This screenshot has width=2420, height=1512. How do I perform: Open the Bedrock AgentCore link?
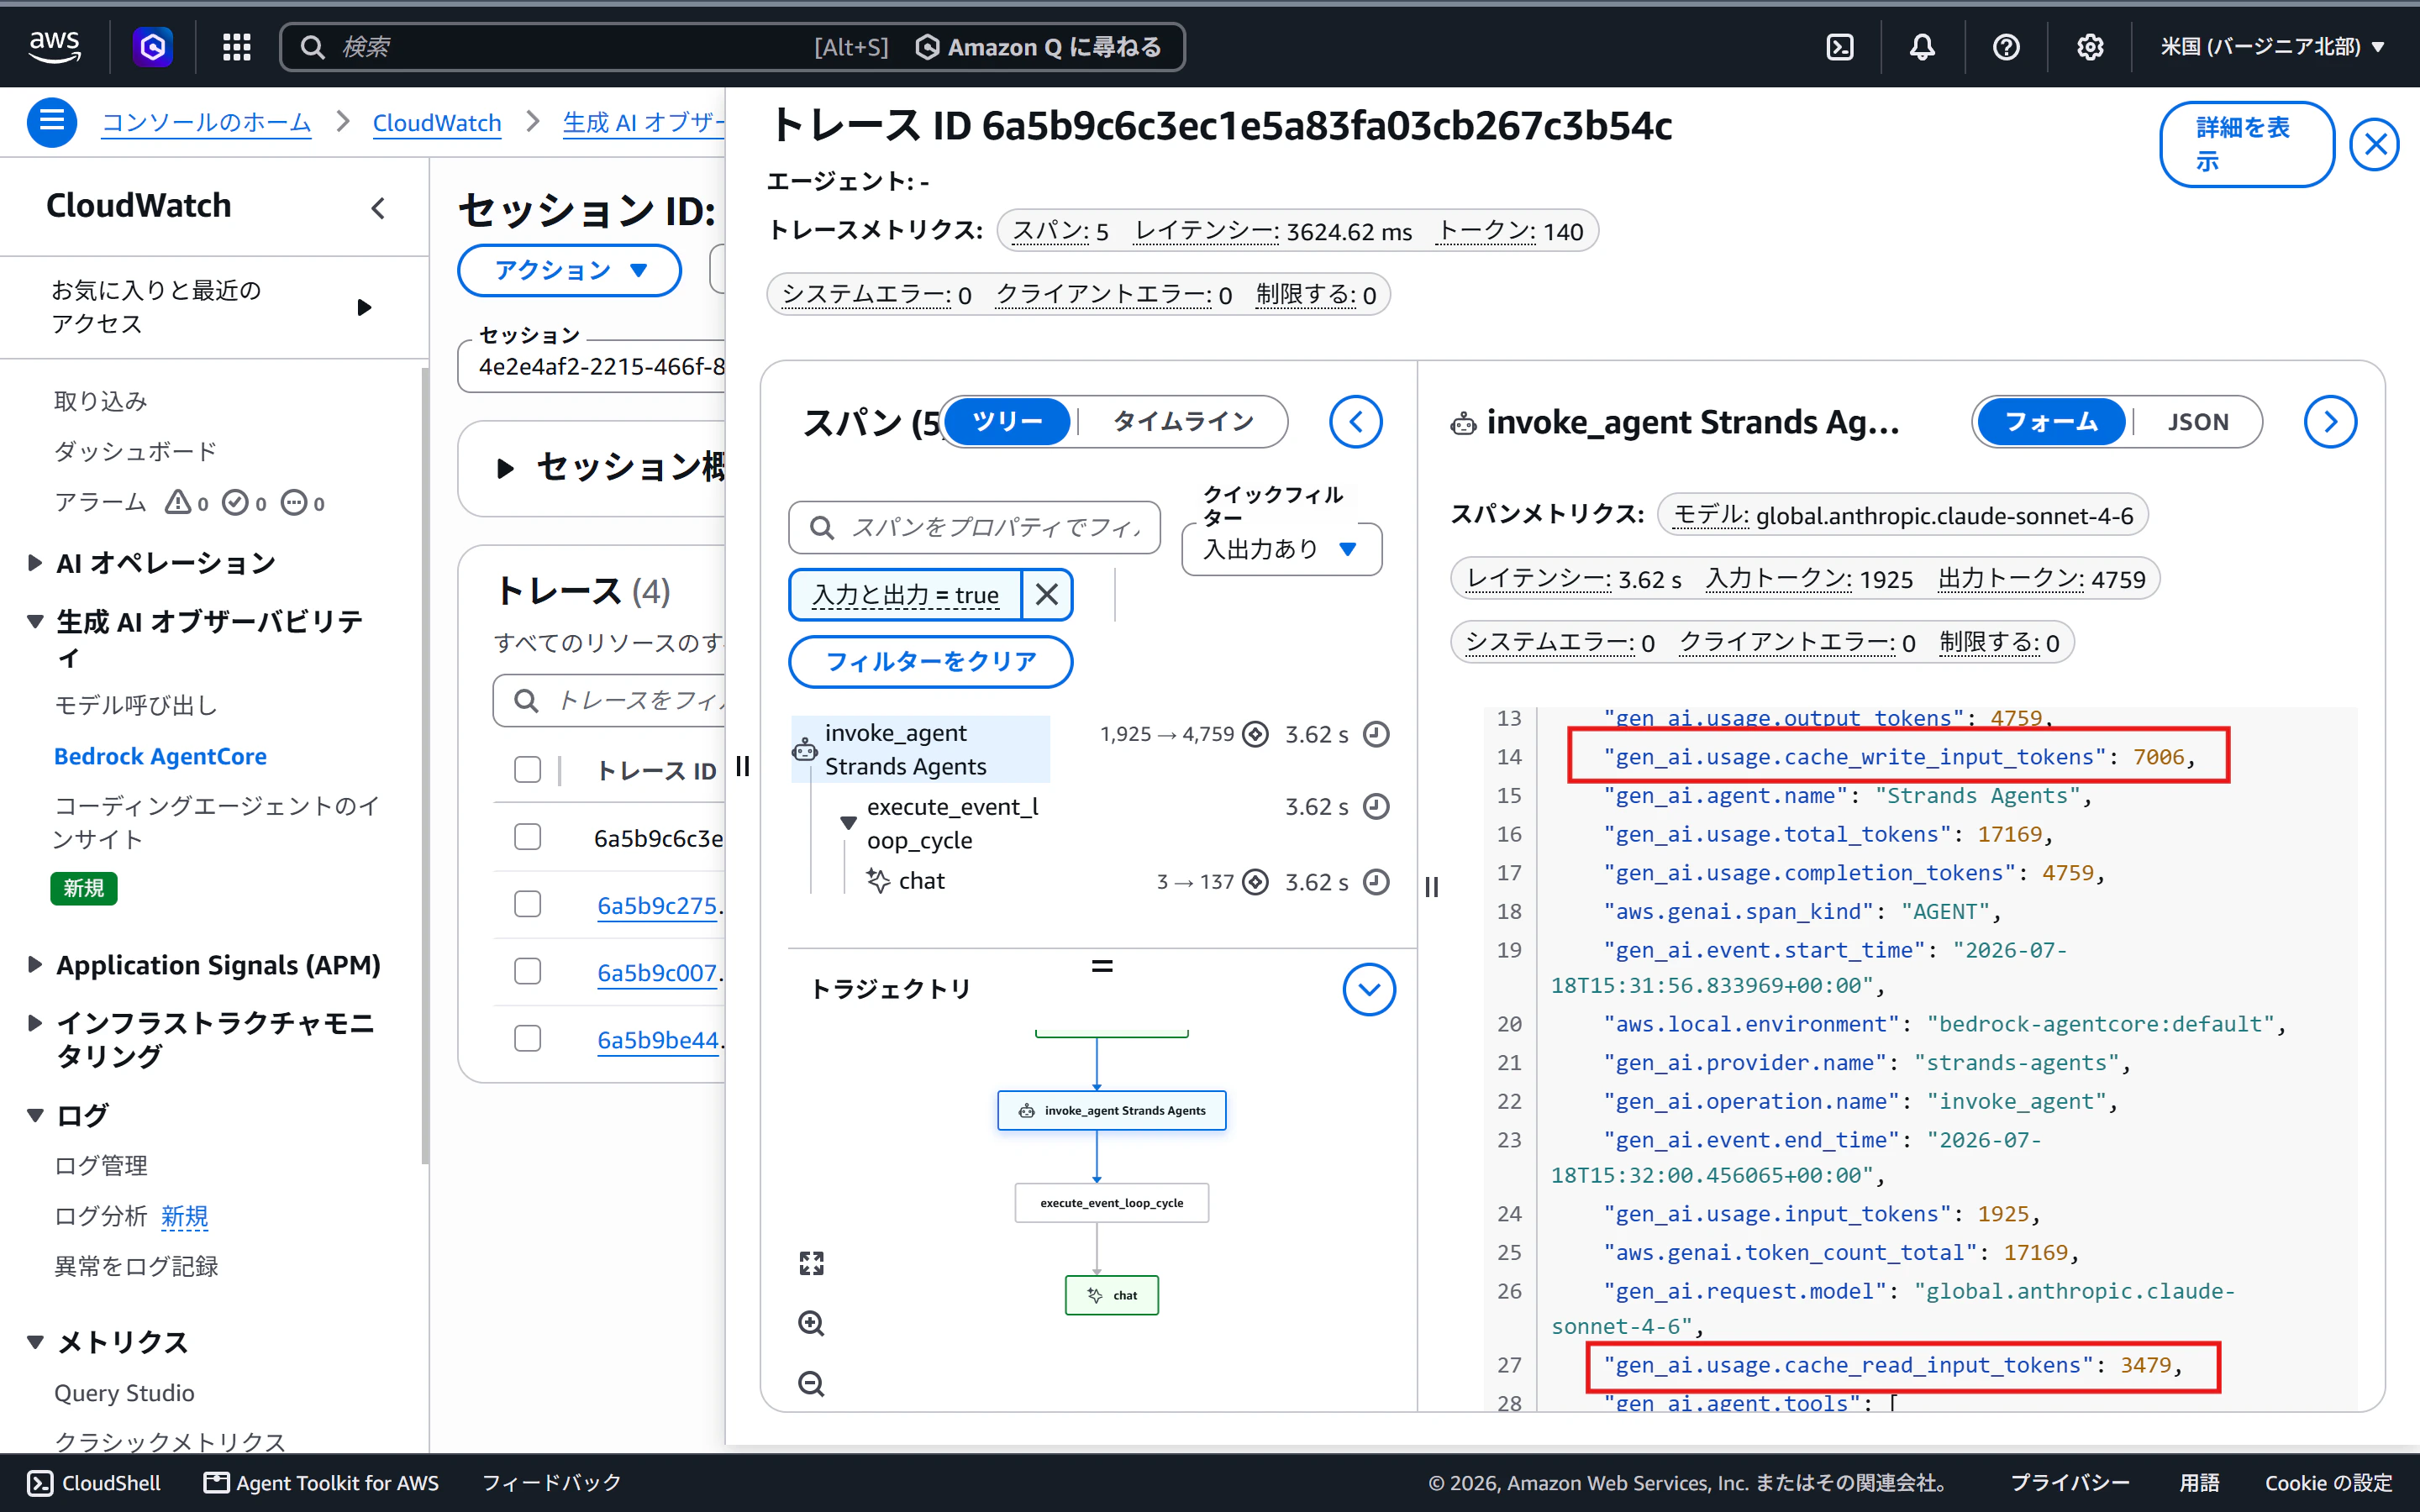(160, 756)
